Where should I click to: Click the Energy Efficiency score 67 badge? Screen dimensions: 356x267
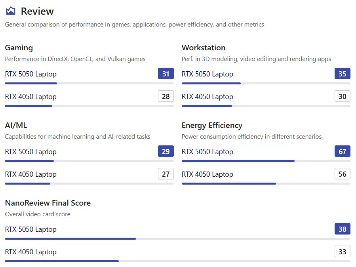tap(342, 152)
